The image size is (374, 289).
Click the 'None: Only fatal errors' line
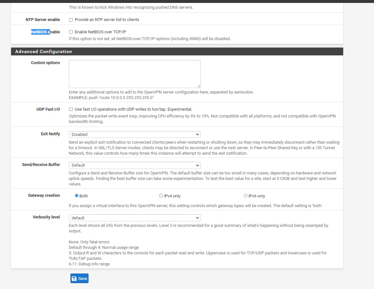(89, 242)
